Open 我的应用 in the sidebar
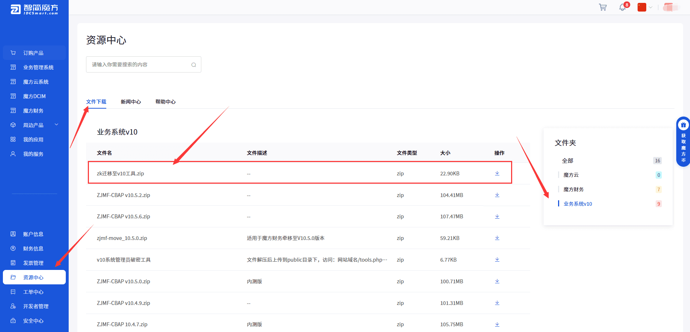Viewport: 690px width, 332px height. [34, 139]
